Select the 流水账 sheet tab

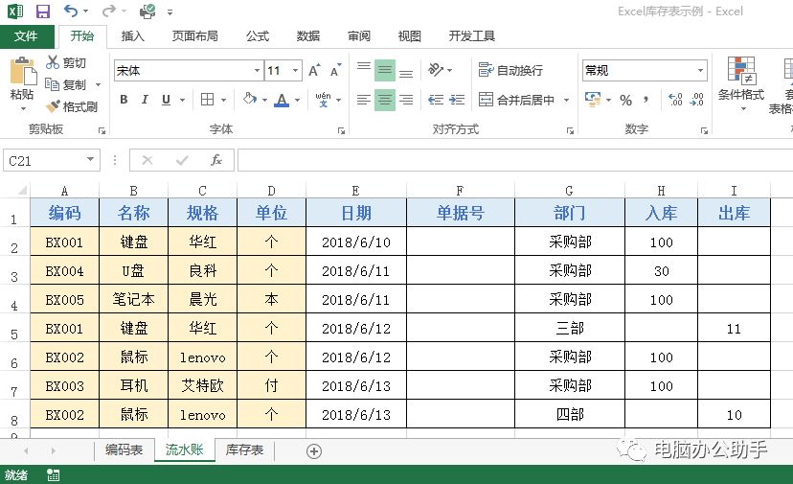[x=185, y=449]
